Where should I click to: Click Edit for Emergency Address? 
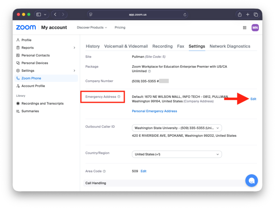(x=253, y=99)
